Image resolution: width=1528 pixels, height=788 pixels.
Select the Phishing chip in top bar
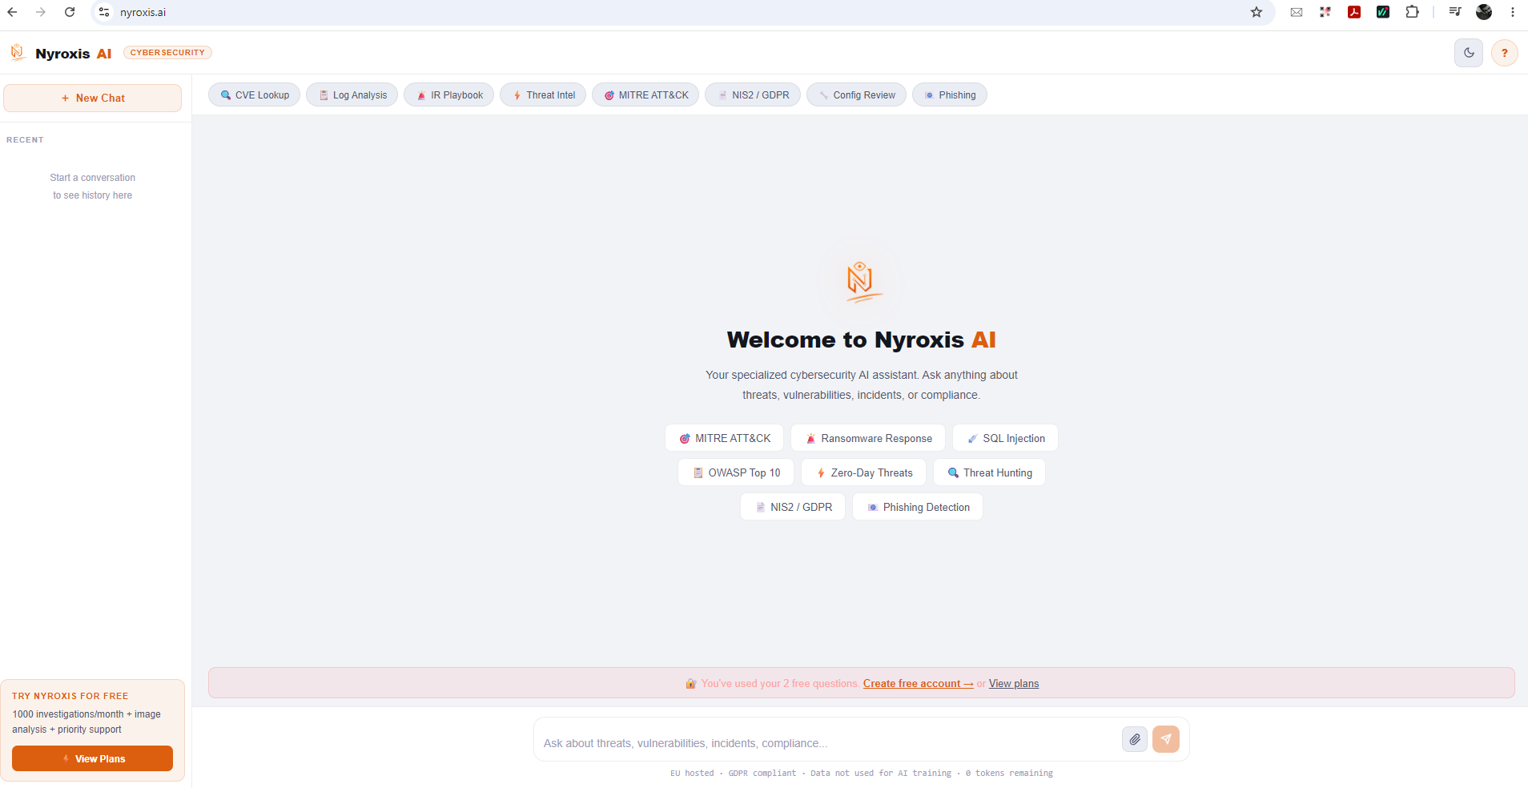[x=950, y=94]
